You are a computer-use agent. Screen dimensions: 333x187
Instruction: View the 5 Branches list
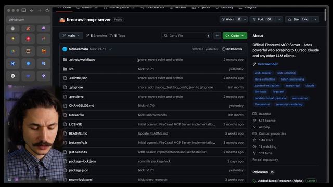pyautogui.click(x=97, y=36)
